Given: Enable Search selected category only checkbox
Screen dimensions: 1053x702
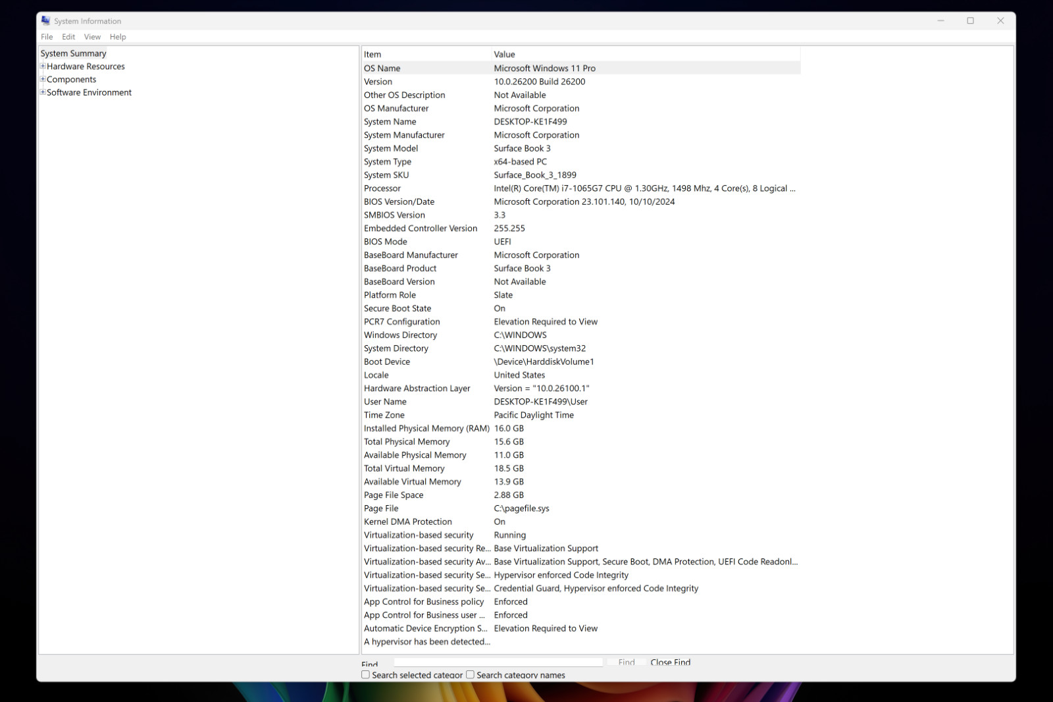Looking at the screenshot, I should click(365, 674).
